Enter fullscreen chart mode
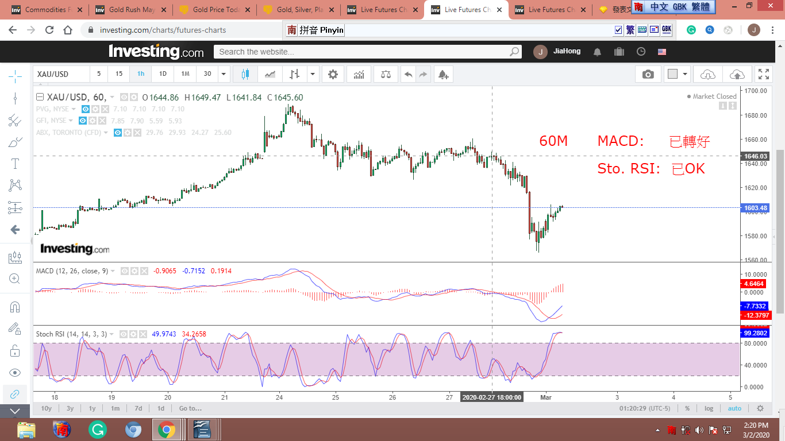Image resolution: width=785 pixels, height=441 pixels. point(763,74)
